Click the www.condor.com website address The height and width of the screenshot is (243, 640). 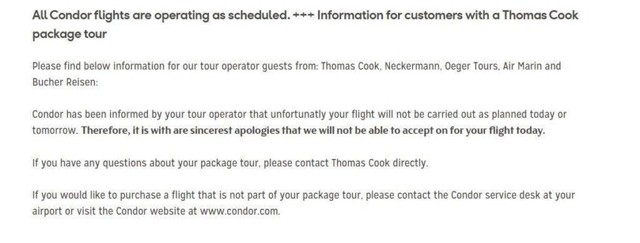pyautogui.click(x=240, y=212)
